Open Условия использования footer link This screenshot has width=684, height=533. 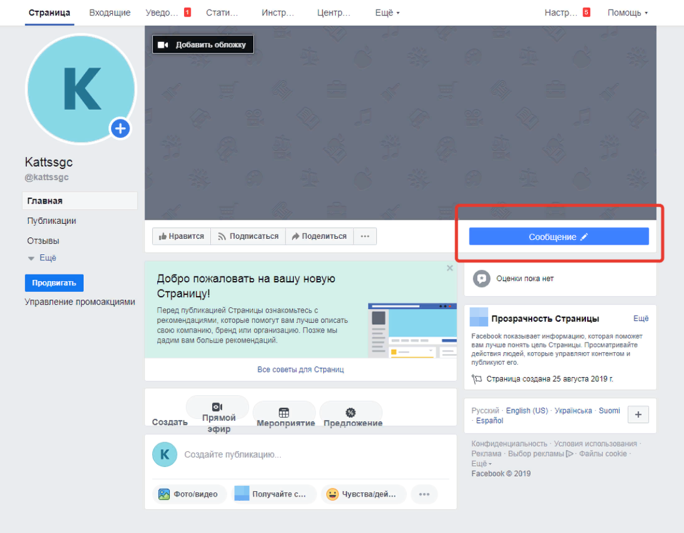[x=595, y=443]
